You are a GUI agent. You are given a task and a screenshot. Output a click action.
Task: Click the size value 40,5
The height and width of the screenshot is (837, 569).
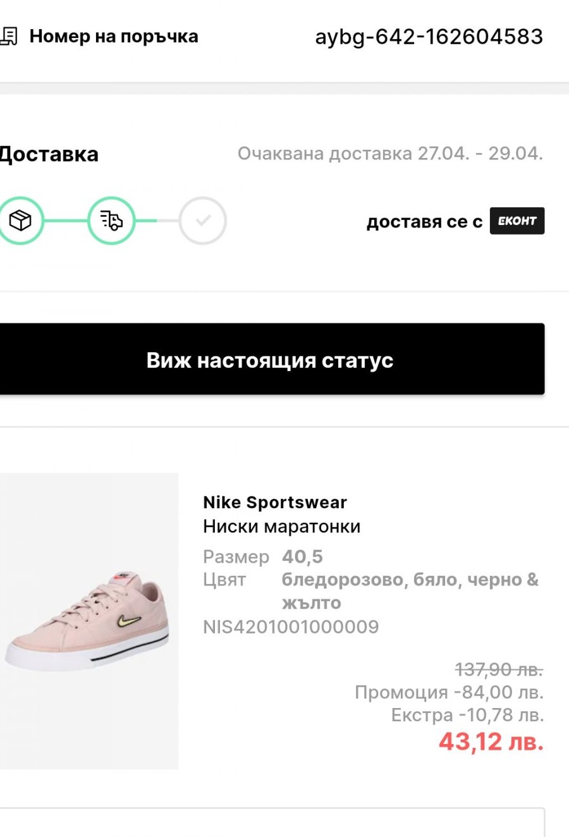(x=302, y=557)
